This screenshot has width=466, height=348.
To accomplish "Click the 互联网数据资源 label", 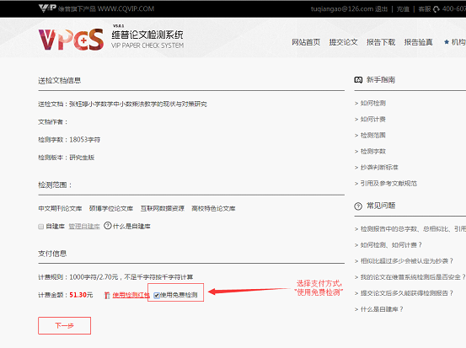I will (x=163, y=209).
